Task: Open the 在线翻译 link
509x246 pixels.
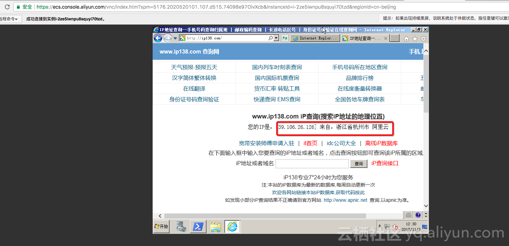Action: 194,88
